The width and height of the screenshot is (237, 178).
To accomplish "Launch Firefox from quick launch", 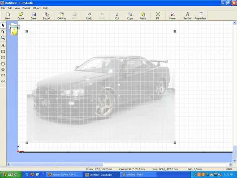I will tap(32, 175).
